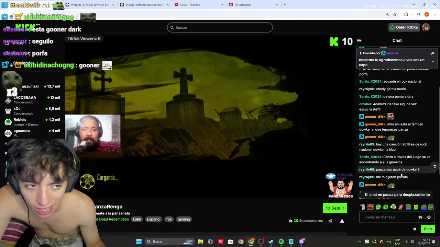
Task: Click the Español tag
Action: point(154,219)
